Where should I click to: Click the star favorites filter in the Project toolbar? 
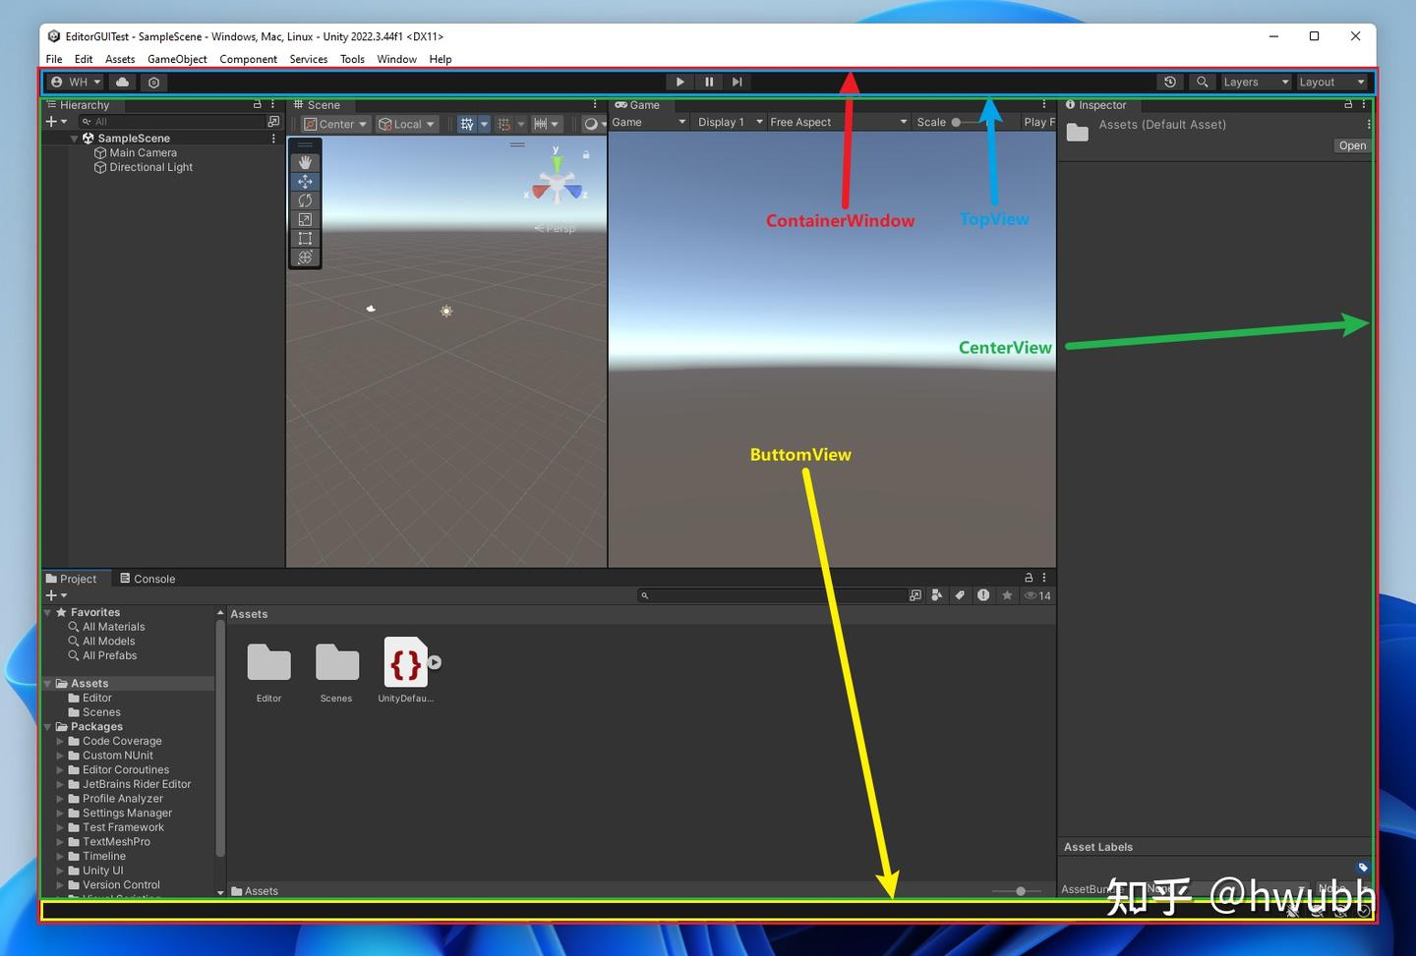pyautogui.click(x=1006, y=594)
